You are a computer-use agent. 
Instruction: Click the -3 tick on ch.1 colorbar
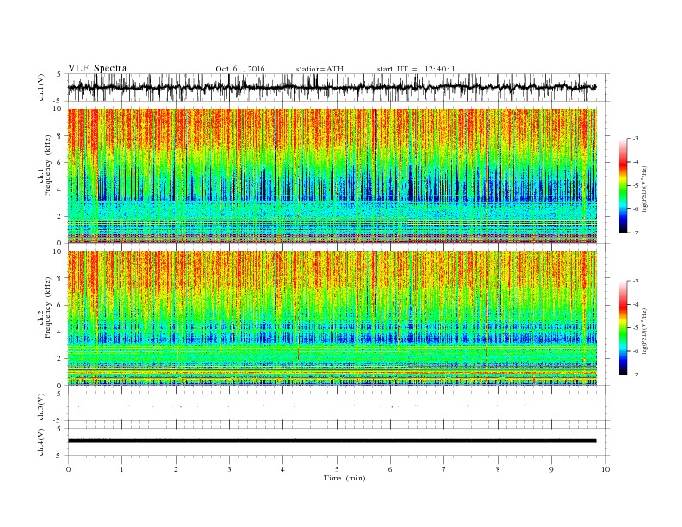[635, 139]
